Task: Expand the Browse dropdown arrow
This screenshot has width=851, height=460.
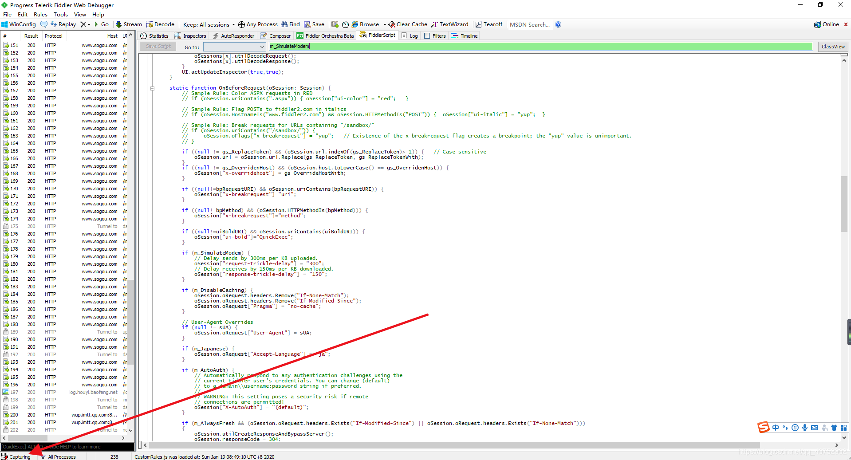Action: (x=385, y=24)
